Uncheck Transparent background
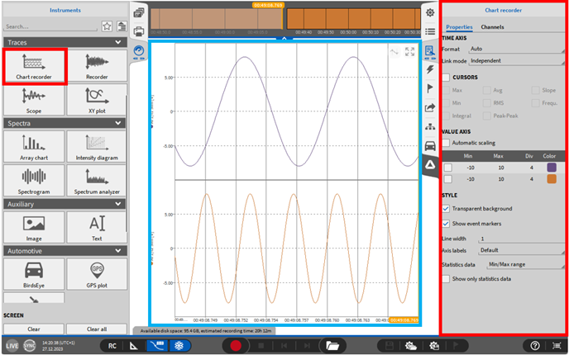The height and width of the screenshot is (355, 569). click(447, 209)
